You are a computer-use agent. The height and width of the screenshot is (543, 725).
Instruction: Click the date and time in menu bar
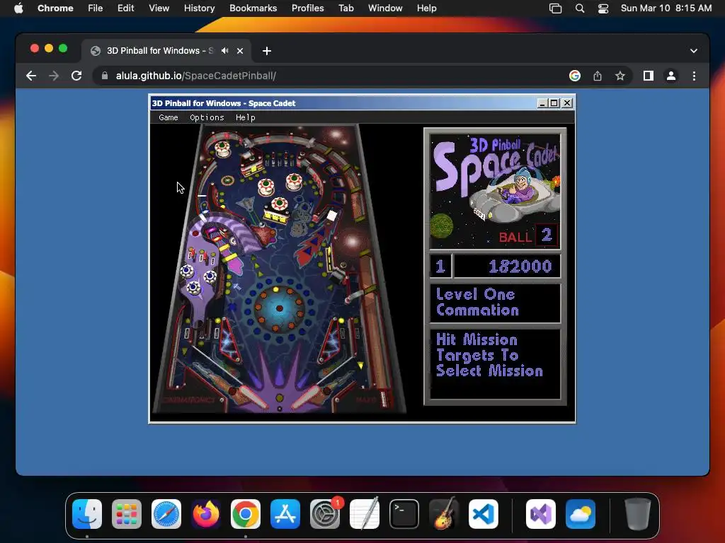(x=666, y=8)
